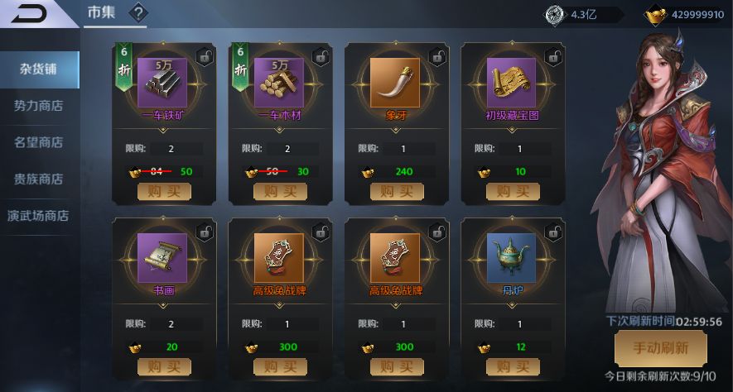Click the silver coin currency icon
This screenshot has height=392, width=733.
(x=555, y=15)
